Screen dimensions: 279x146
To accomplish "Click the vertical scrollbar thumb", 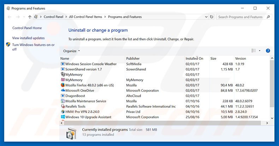I will pyautogui.click(x=272, y=84).
